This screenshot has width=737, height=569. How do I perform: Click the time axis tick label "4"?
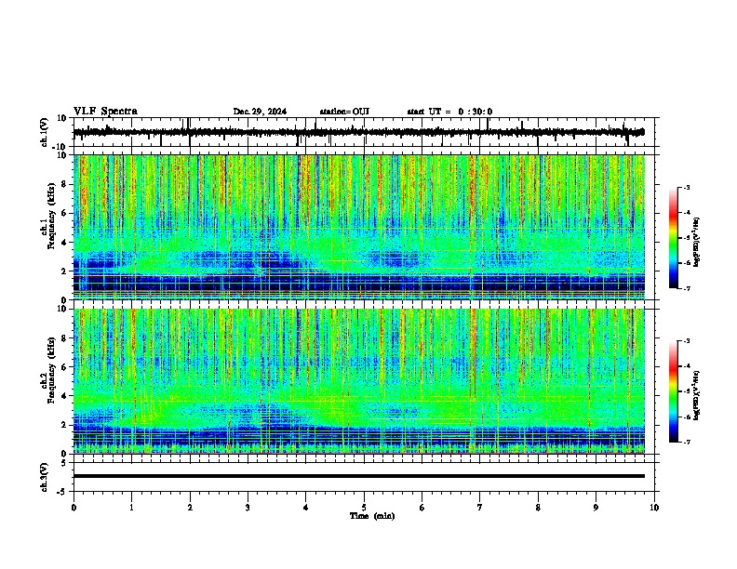306,508
